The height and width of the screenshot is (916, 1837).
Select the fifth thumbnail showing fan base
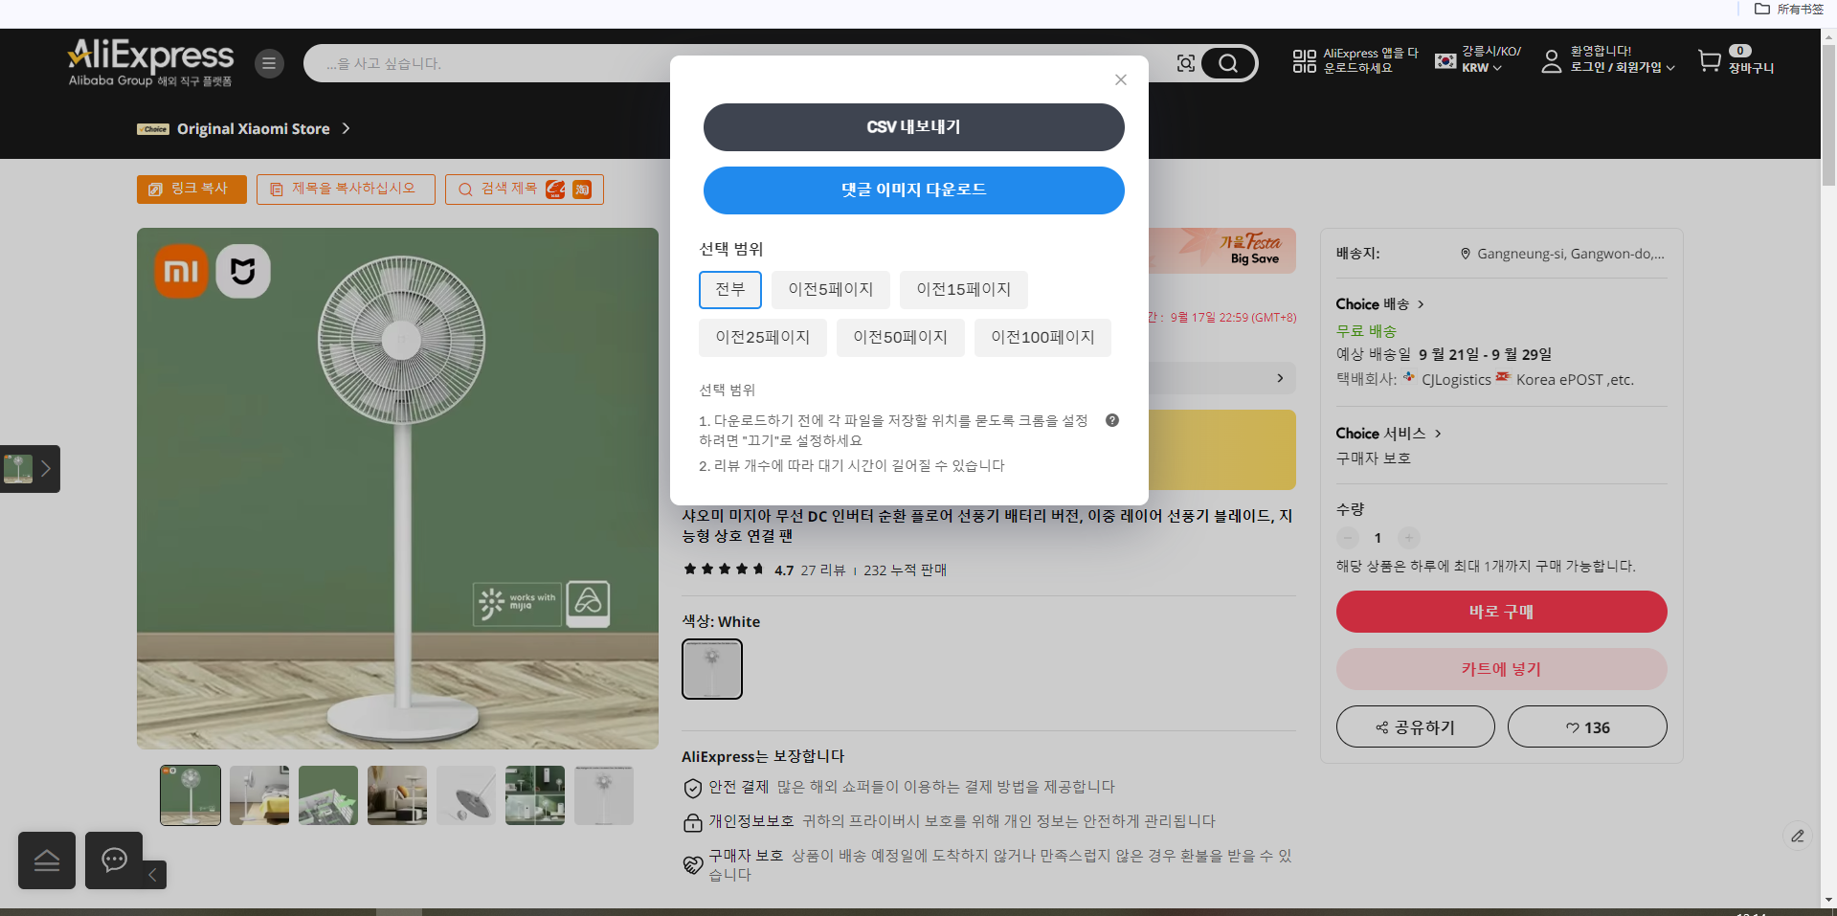pos(466,794)
